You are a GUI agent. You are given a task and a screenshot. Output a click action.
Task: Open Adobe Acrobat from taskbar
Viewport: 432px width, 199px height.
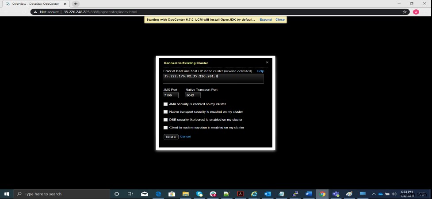tap(241, 194)
